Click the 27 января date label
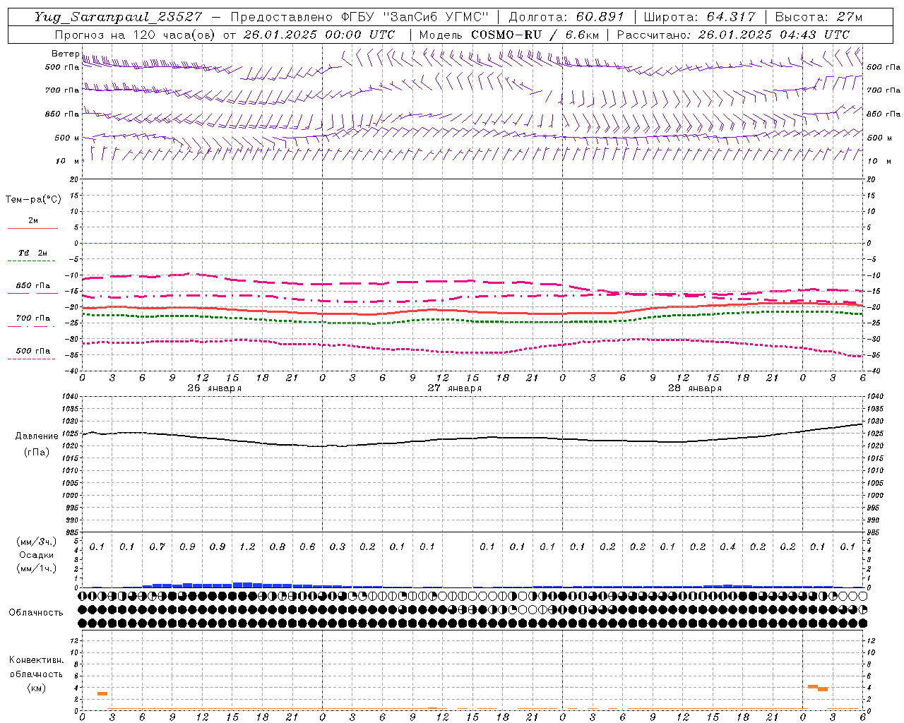 click(x=454, y=388)
